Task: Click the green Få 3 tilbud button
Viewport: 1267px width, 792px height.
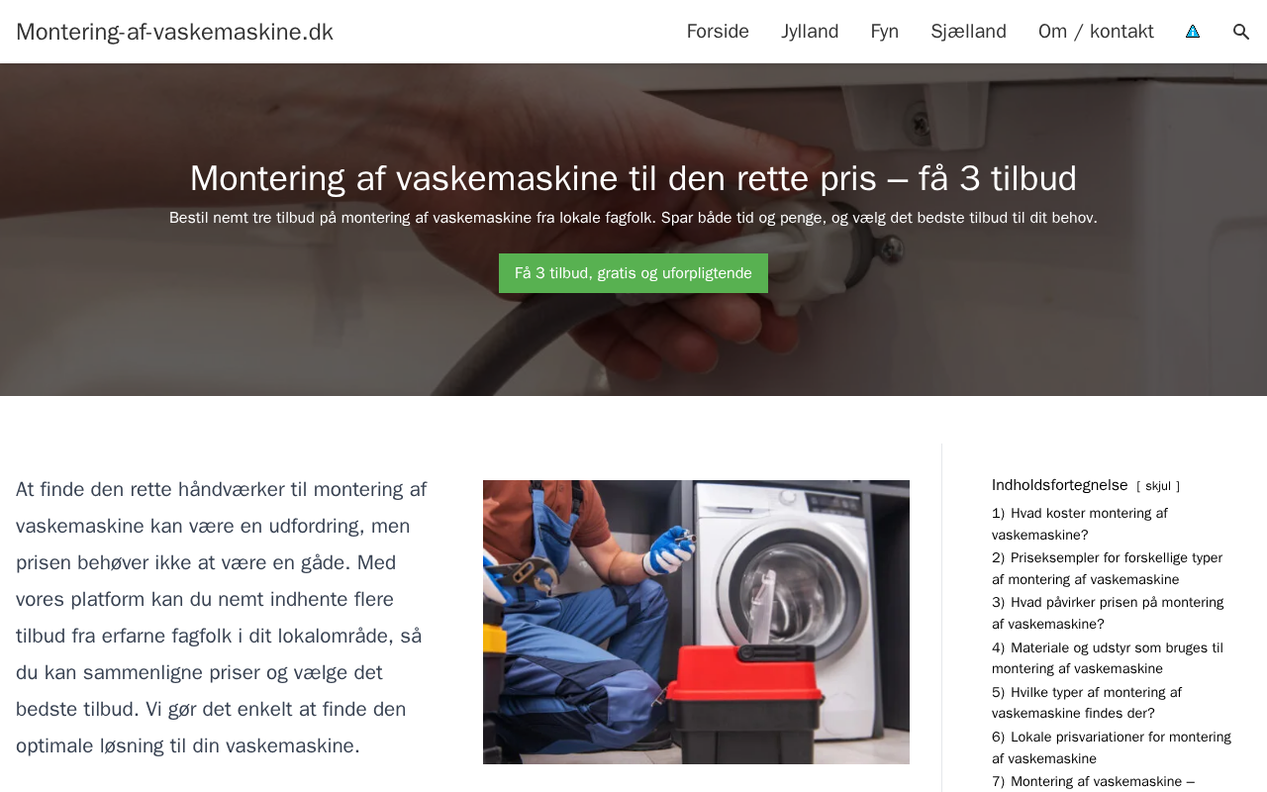Action: tap(633, 273)
